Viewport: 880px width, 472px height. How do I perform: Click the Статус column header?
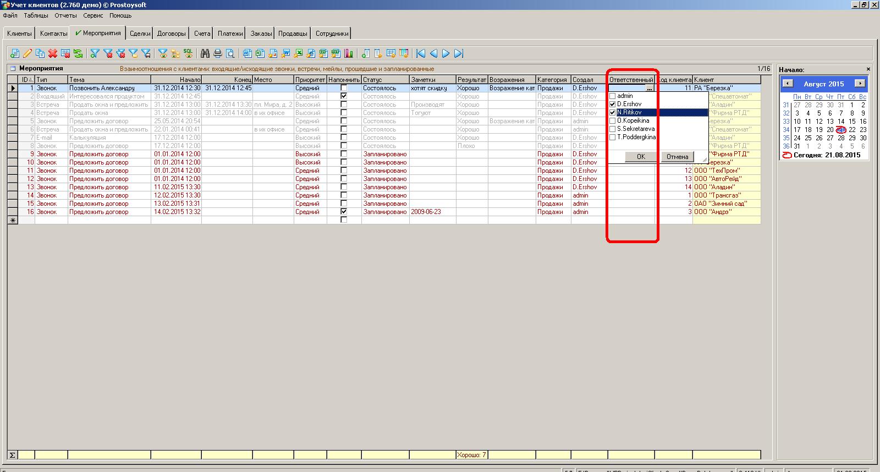tap(385, 80)
